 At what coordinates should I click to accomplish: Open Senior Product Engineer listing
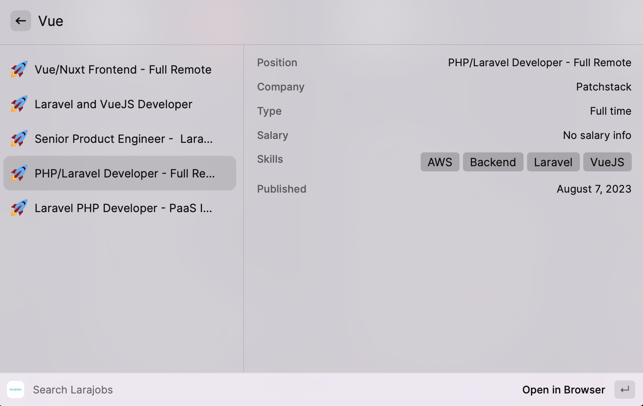120,139
